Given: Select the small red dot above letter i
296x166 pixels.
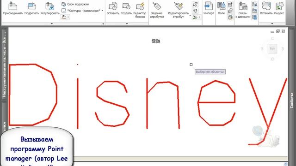Looking at the screenshot, I should click(x=78, y=65).
